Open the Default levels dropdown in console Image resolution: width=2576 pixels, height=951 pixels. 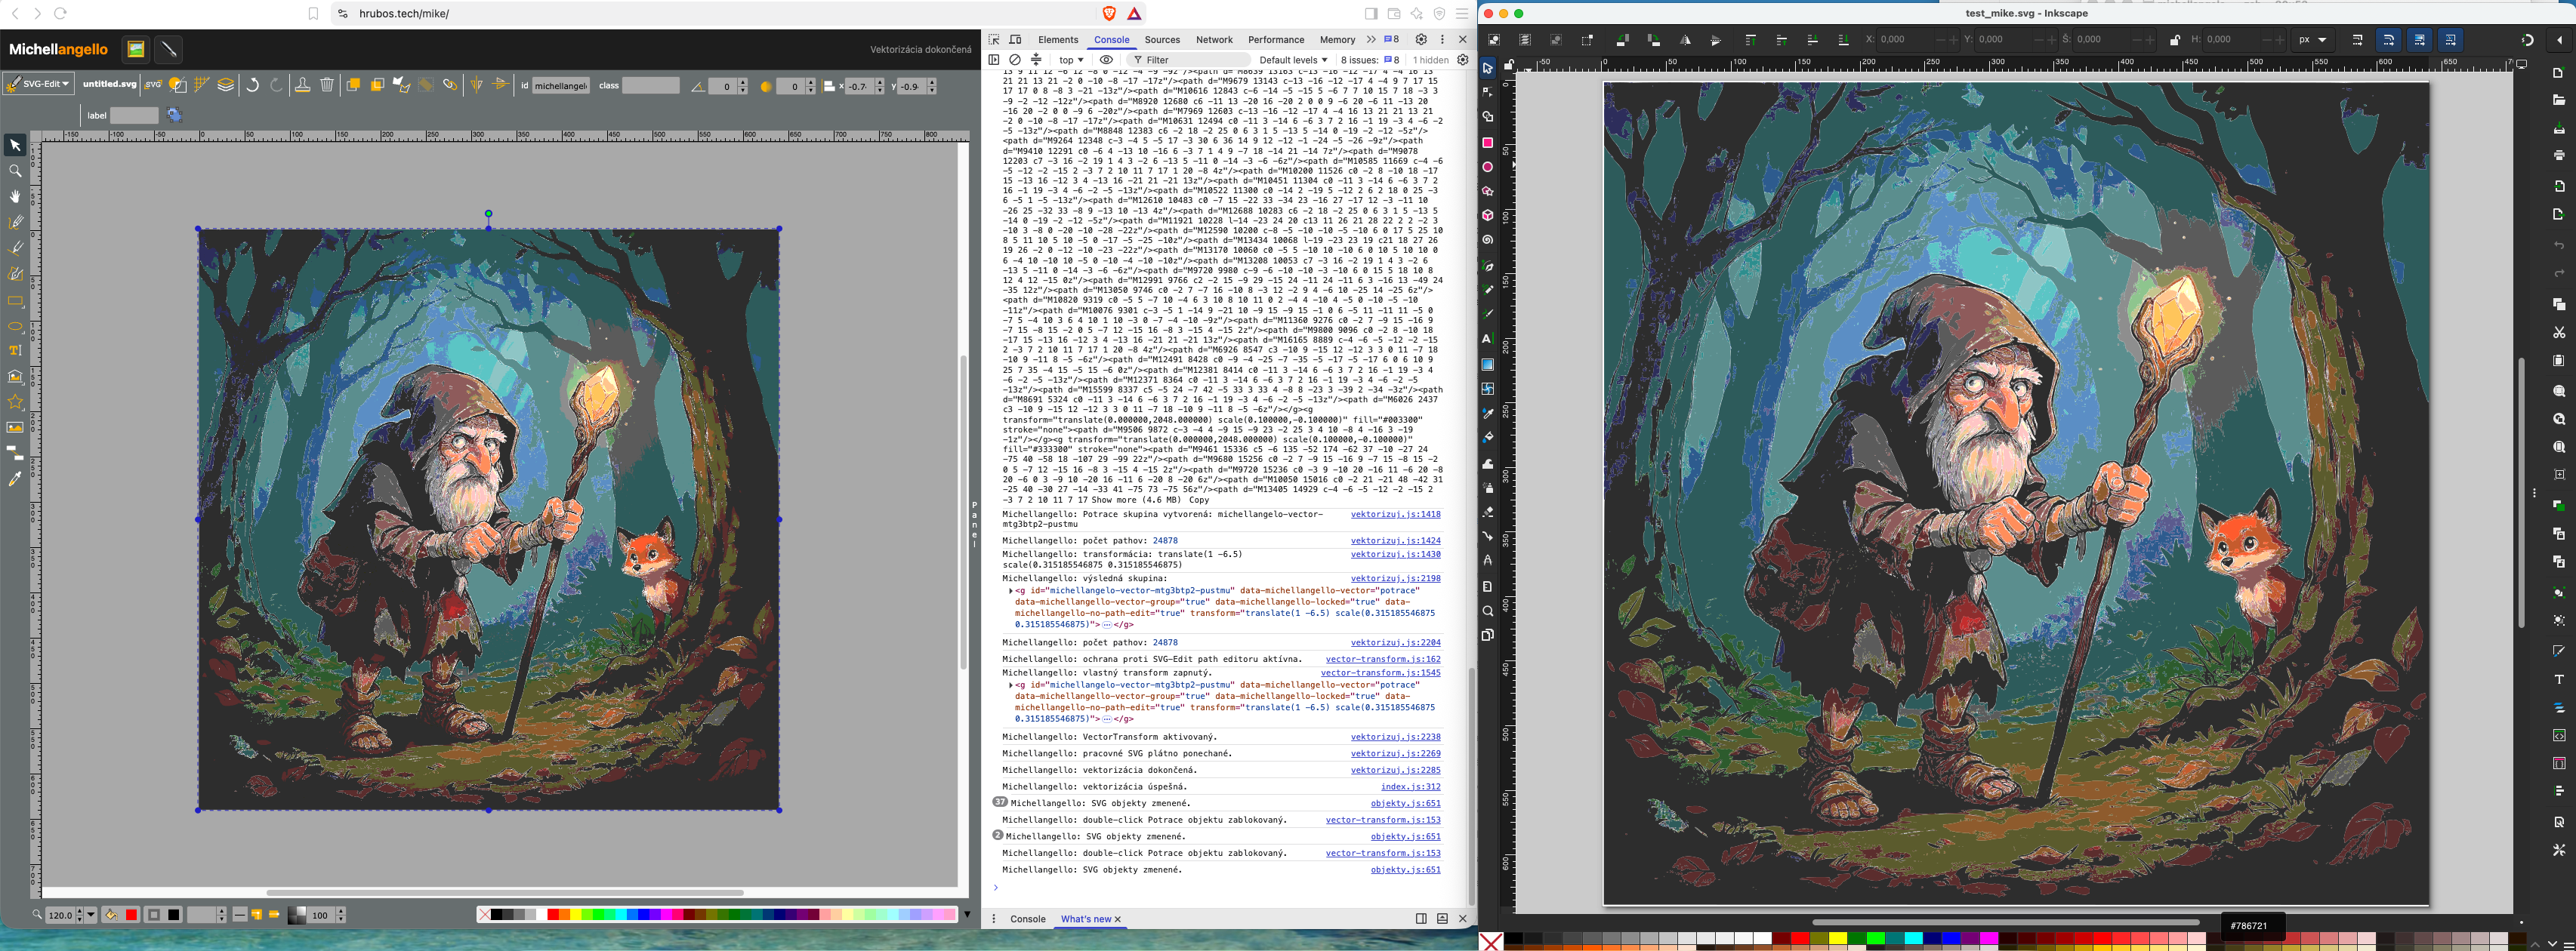(x=1292, y=60)
